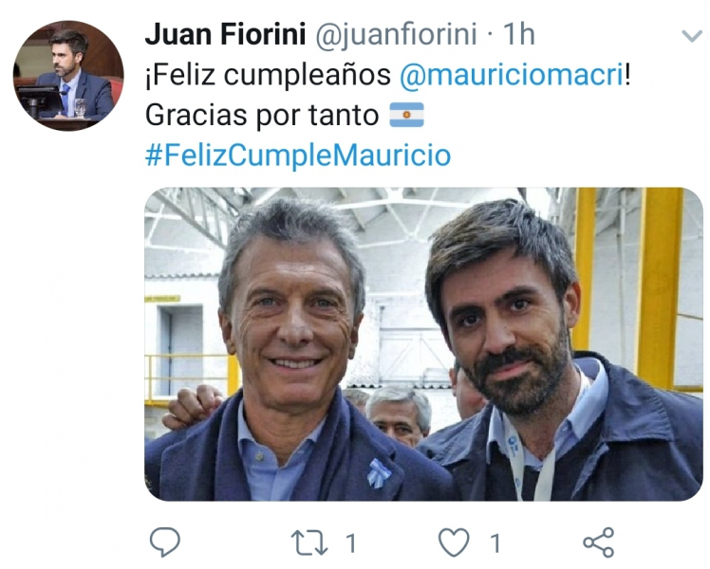View the retweet count number
The image size is (710, 569).
pos(351,542)
